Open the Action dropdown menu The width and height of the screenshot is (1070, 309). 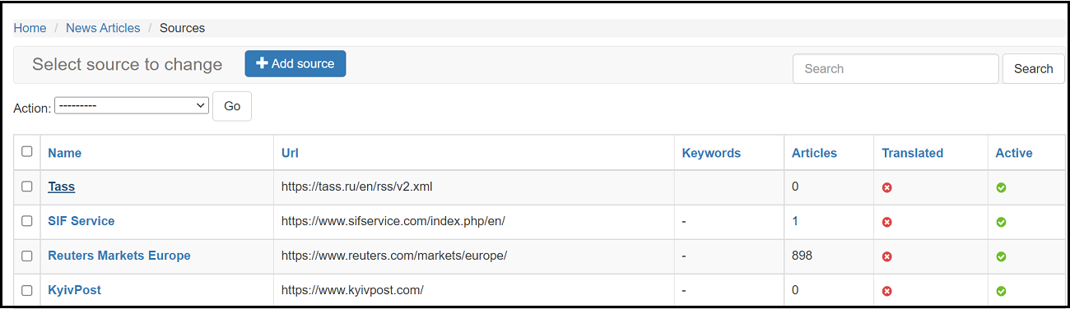(x=132, y=106)
